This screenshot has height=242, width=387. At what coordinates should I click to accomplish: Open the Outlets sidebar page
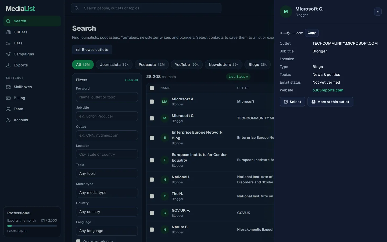pyautogui.click(x=32, y=32)
